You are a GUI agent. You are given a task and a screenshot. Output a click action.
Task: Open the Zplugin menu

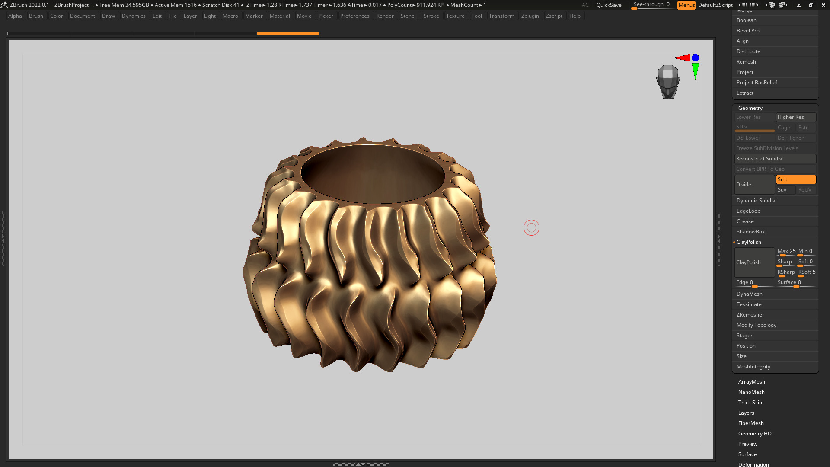pyautogui.click(x=530, y=16)
